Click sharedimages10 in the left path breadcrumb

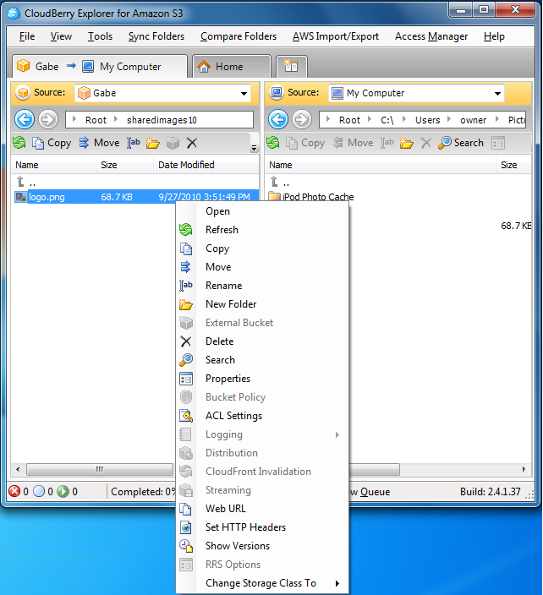162,120
